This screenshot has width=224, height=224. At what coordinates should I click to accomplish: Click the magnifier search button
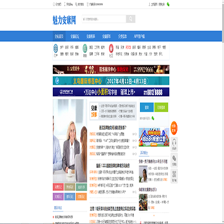click(x=131, y=19)
